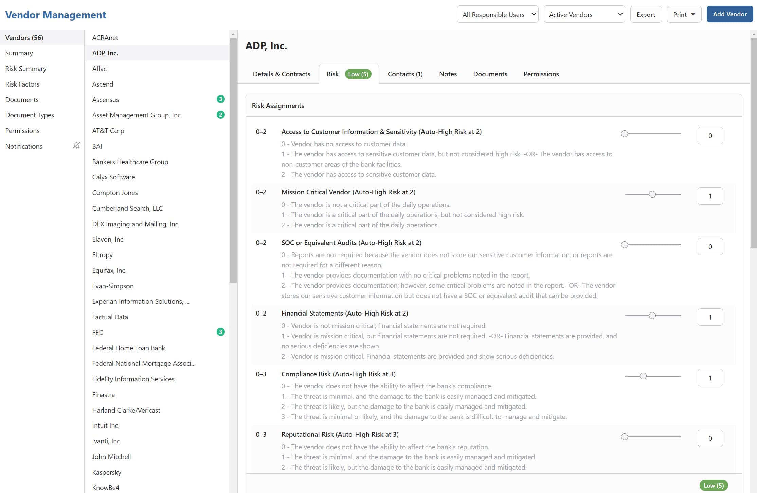Click the Financial Statements value input box
This screenshot has height=493, width=757.
click(710, 317)
